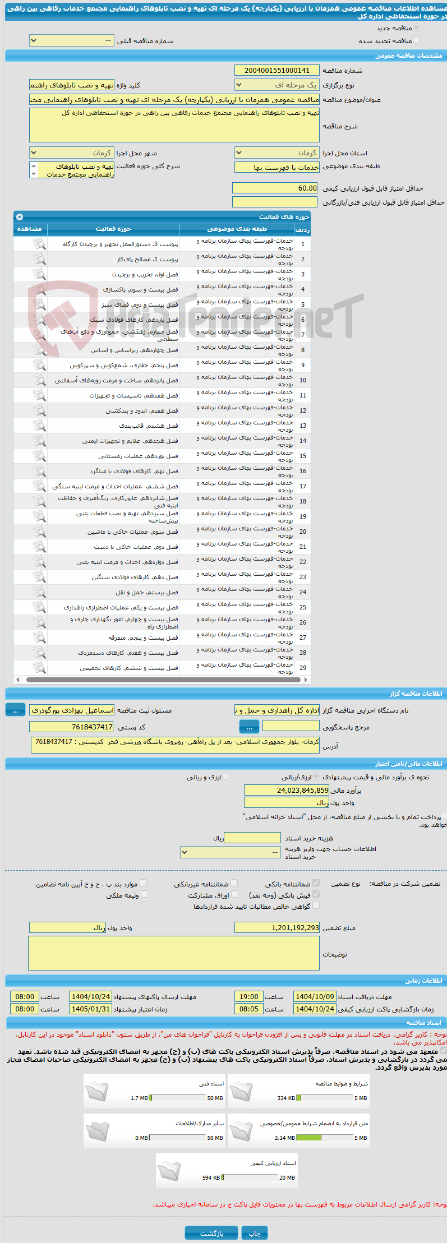
Task: Open شهر محل اجرا dropdown
Action: pos(72,153)
